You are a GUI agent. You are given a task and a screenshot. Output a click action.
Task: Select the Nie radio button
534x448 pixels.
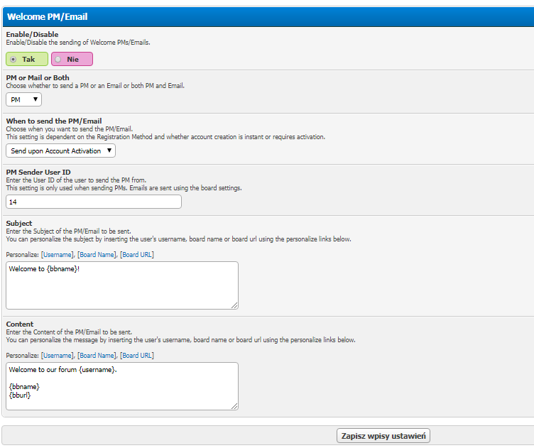[58, 59]
